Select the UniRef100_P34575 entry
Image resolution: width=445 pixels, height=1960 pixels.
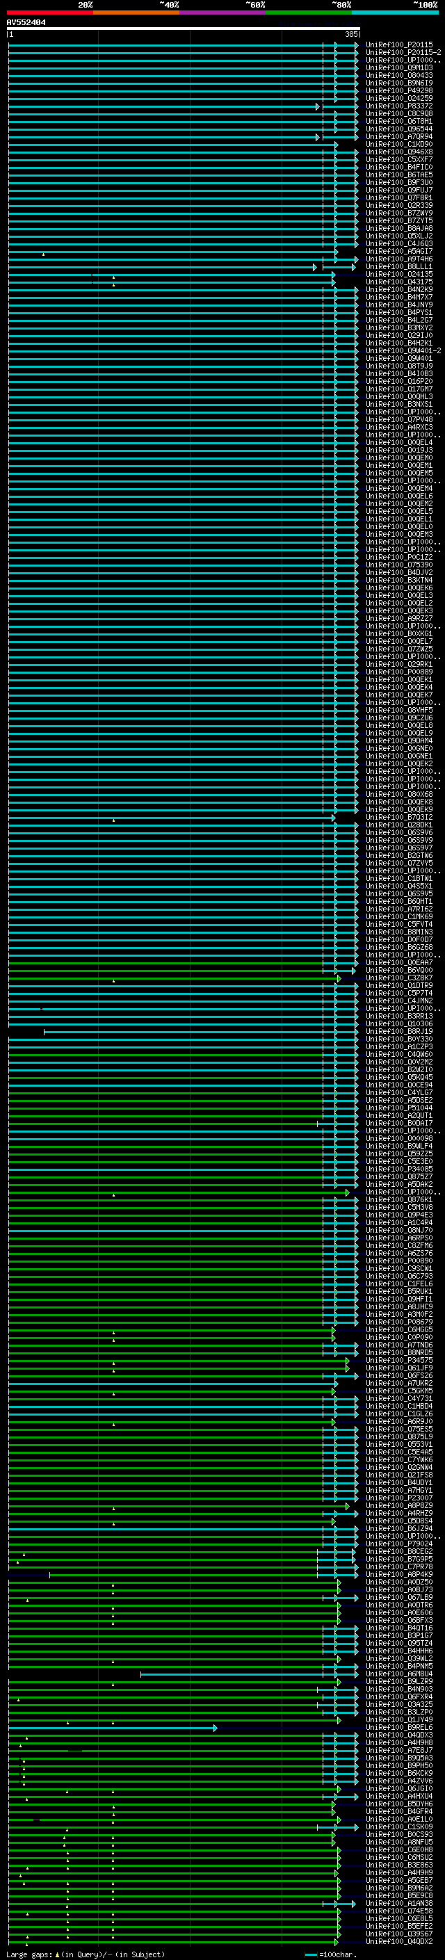tap(399, 1361)
